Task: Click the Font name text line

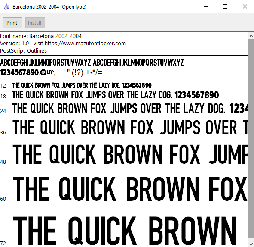Action: point(41,36)
